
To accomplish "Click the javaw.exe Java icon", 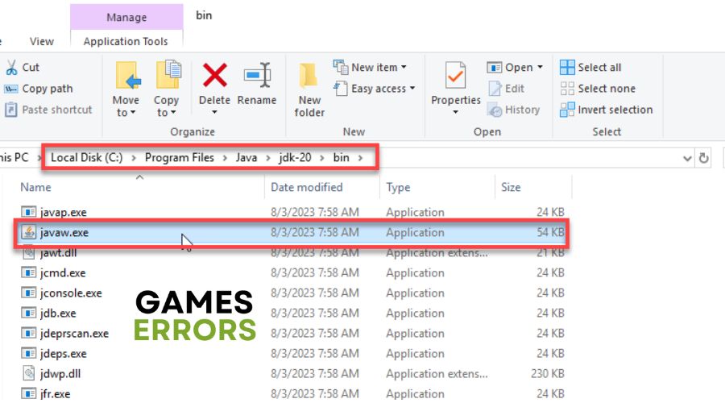I will (x=29, y=232).
